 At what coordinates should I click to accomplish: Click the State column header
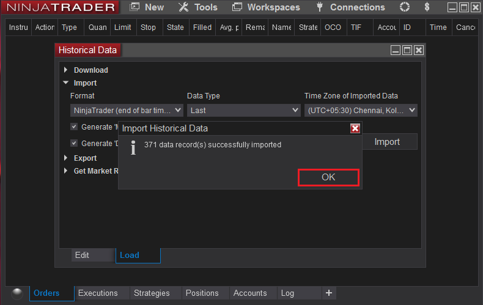pos(176,28)
